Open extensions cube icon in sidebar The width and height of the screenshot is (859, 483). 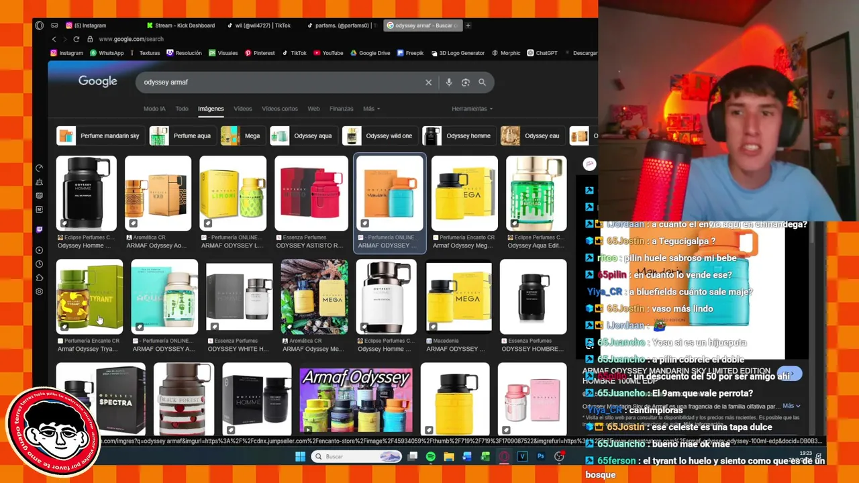click(x=40, y=278)
